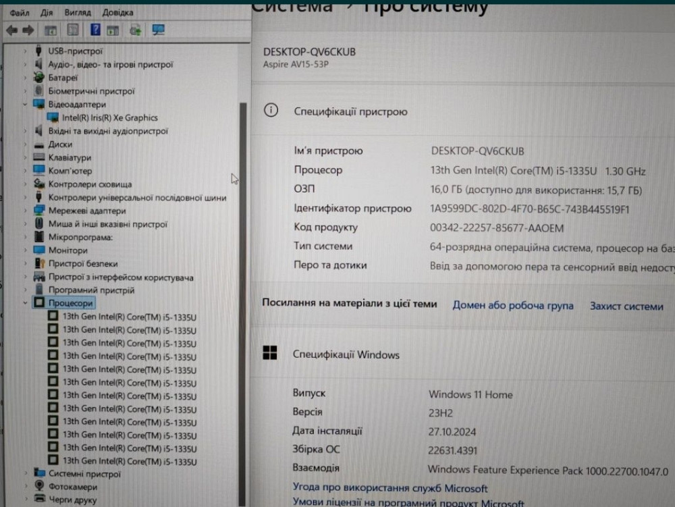Open the Вигляд menu

(78, 13)
